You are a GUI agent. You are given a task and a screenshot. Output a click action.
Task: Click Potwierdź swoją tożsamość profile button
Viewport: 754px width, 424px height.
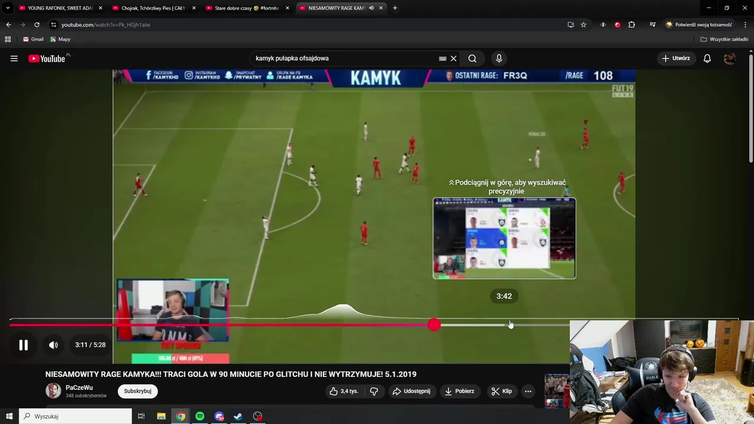pyautogui.click(x=699, y=25)
